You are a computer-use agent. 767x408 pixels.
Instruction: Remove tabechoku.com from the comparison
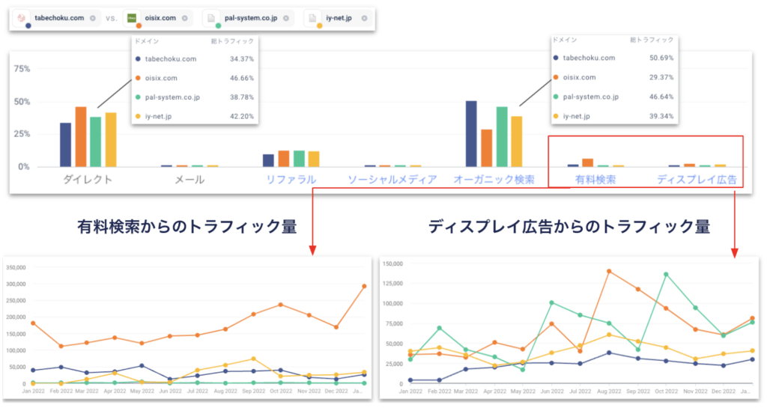(93, 18)
